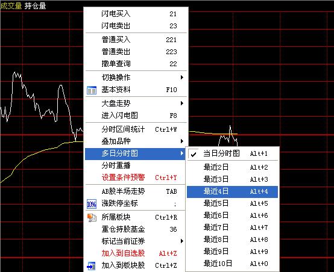Image resolution: width=334 pixels, height=272 pixels.
Task: Expand the 叠加品种 submenu arrow
Action: (181, 141)
